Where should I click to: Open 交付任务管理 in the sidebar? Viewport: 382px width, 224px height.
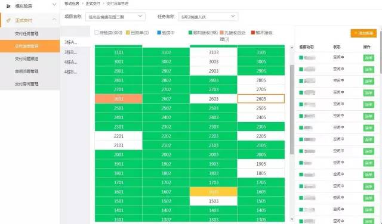point(27,33)
